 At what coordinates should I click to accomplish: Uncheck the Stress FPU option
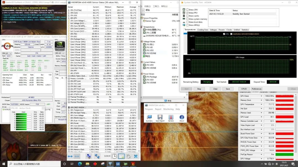coord(188,13)
